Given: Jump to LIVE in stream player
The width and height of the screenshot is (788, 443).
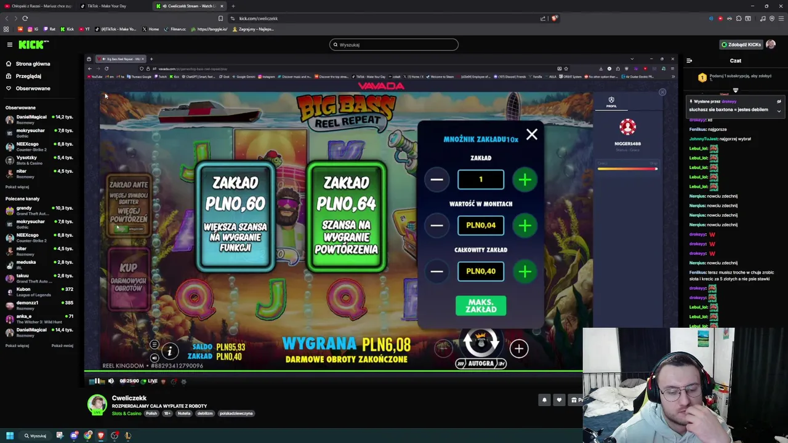Looking at the screenshot, I should pyautogui.click(x=150, y=381).
